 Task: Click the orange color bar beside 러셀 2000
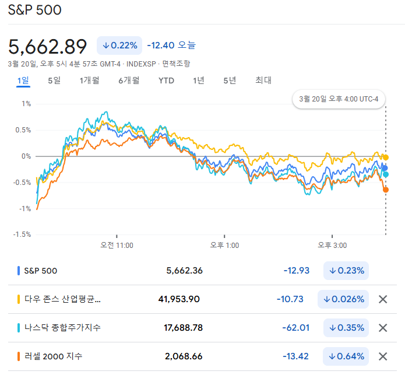[x=18, y=356]
